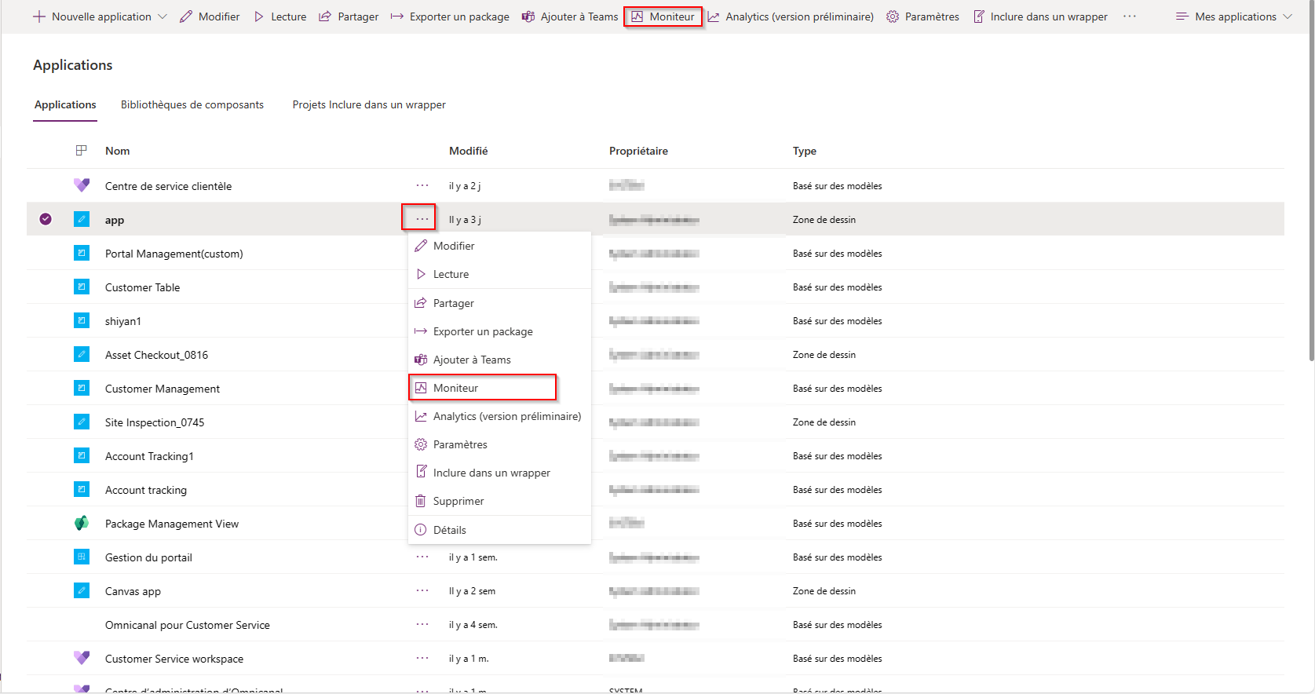This screenshot has width=1315, height=694.
Task: Click Exporter un package in top toolbar
Action: (450, 16)
